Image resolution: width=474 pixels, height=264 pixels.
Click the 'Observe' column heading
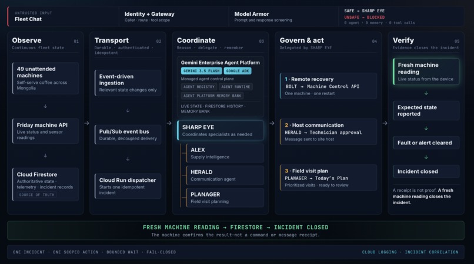click(26, 40)
